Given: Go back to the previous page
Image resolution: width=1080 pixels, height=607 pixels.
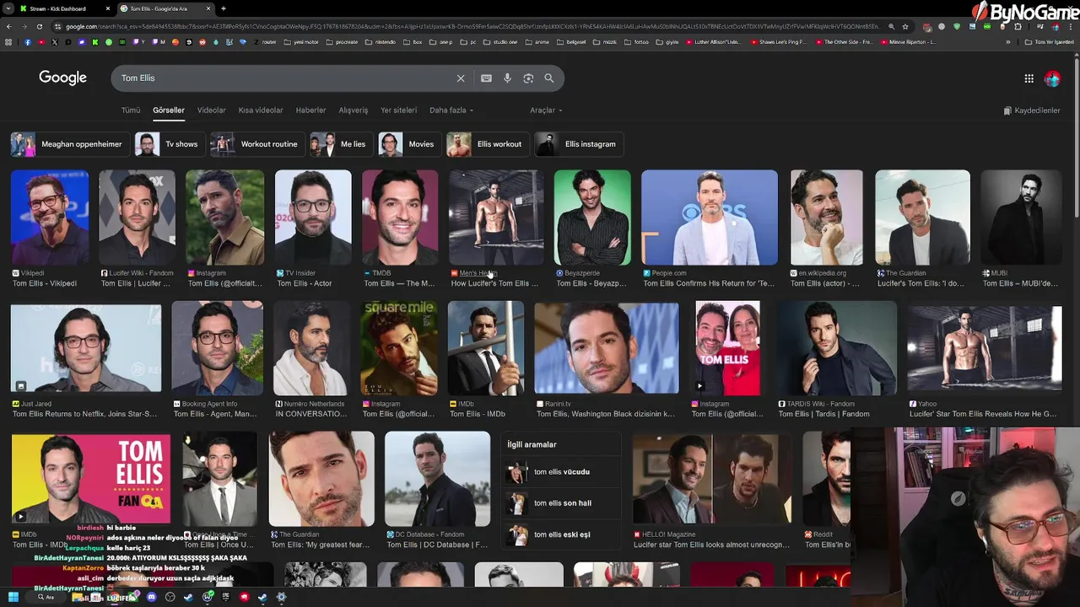Looking at the screenshot, I should point(8,26).
